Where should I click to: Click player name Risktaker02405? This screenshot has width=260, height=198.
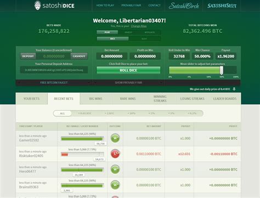(x=31, y=156)
